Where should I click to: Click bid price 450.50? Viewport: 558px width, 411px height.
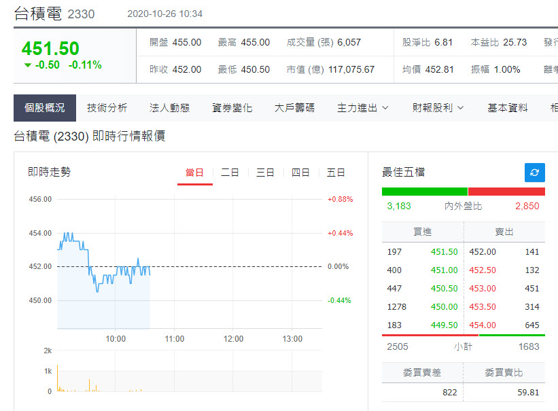(444, 289)
